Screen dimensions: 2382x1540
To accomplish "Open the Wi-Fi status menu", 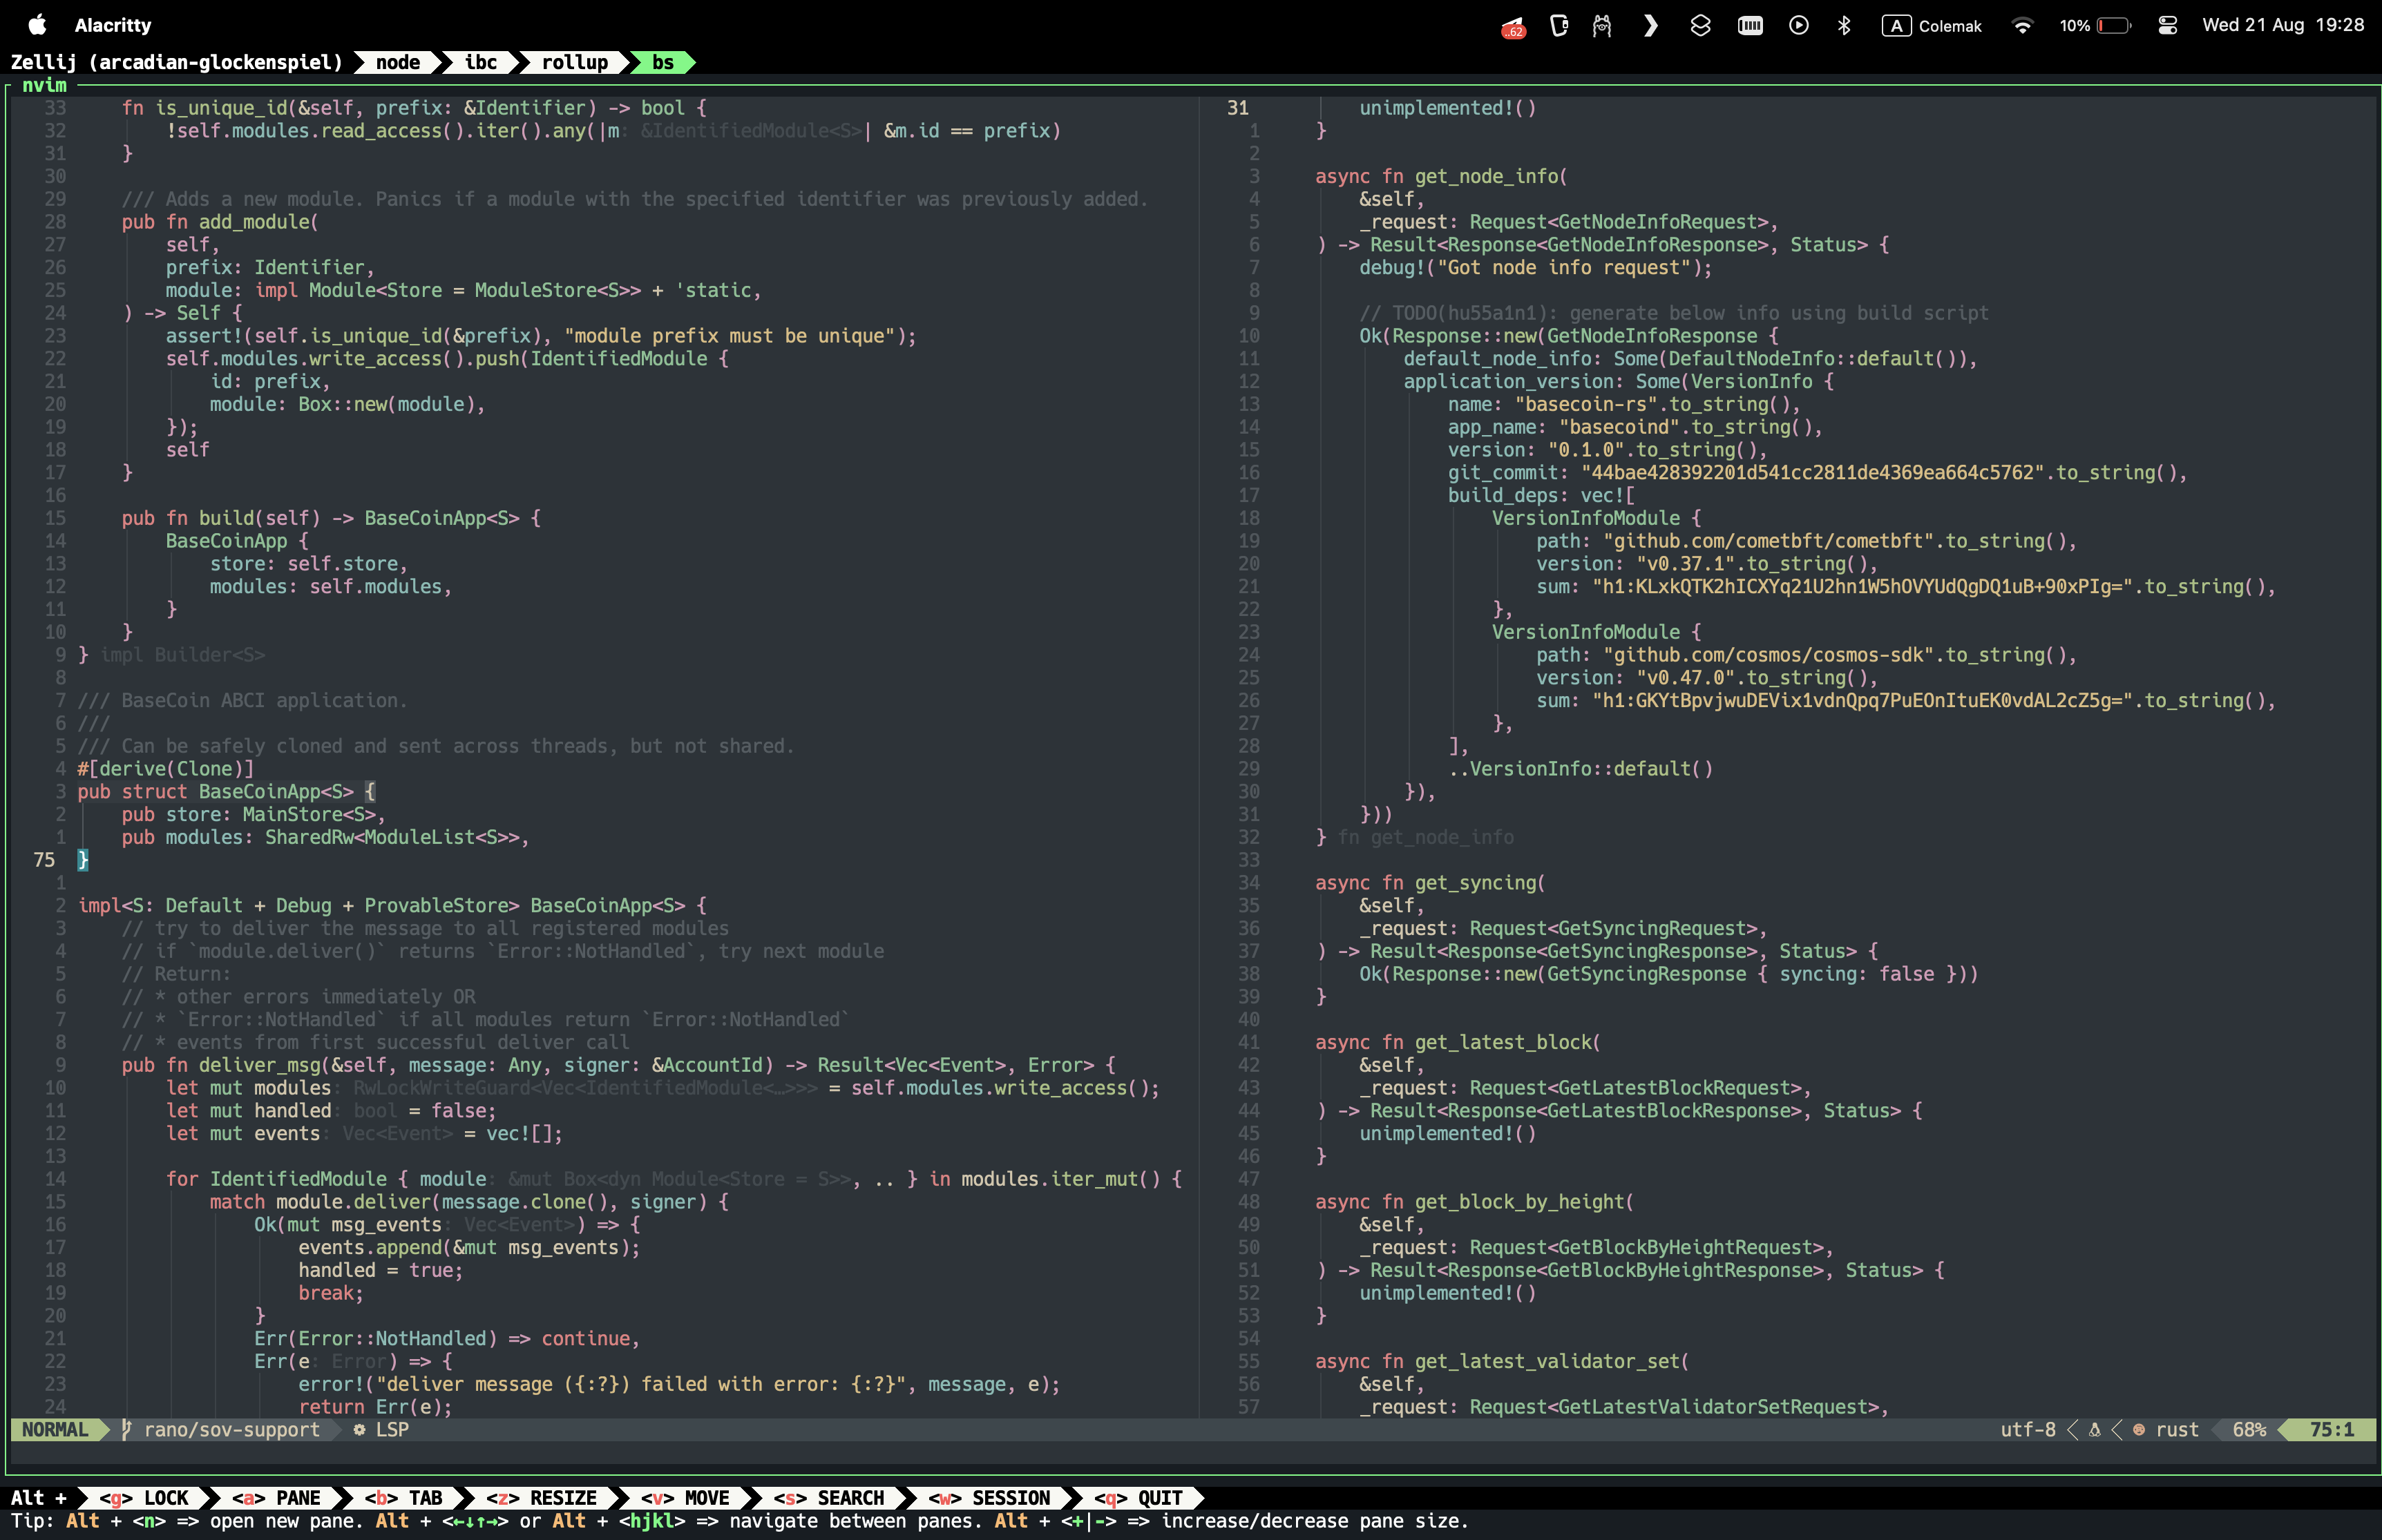I will (2022, 26).
